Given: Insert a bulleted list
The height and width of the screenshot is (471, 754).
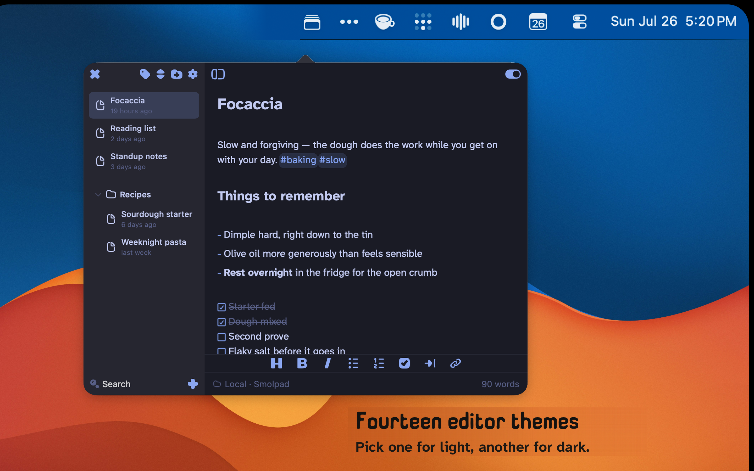Looking at the screenshot, I should coord(353,363).
